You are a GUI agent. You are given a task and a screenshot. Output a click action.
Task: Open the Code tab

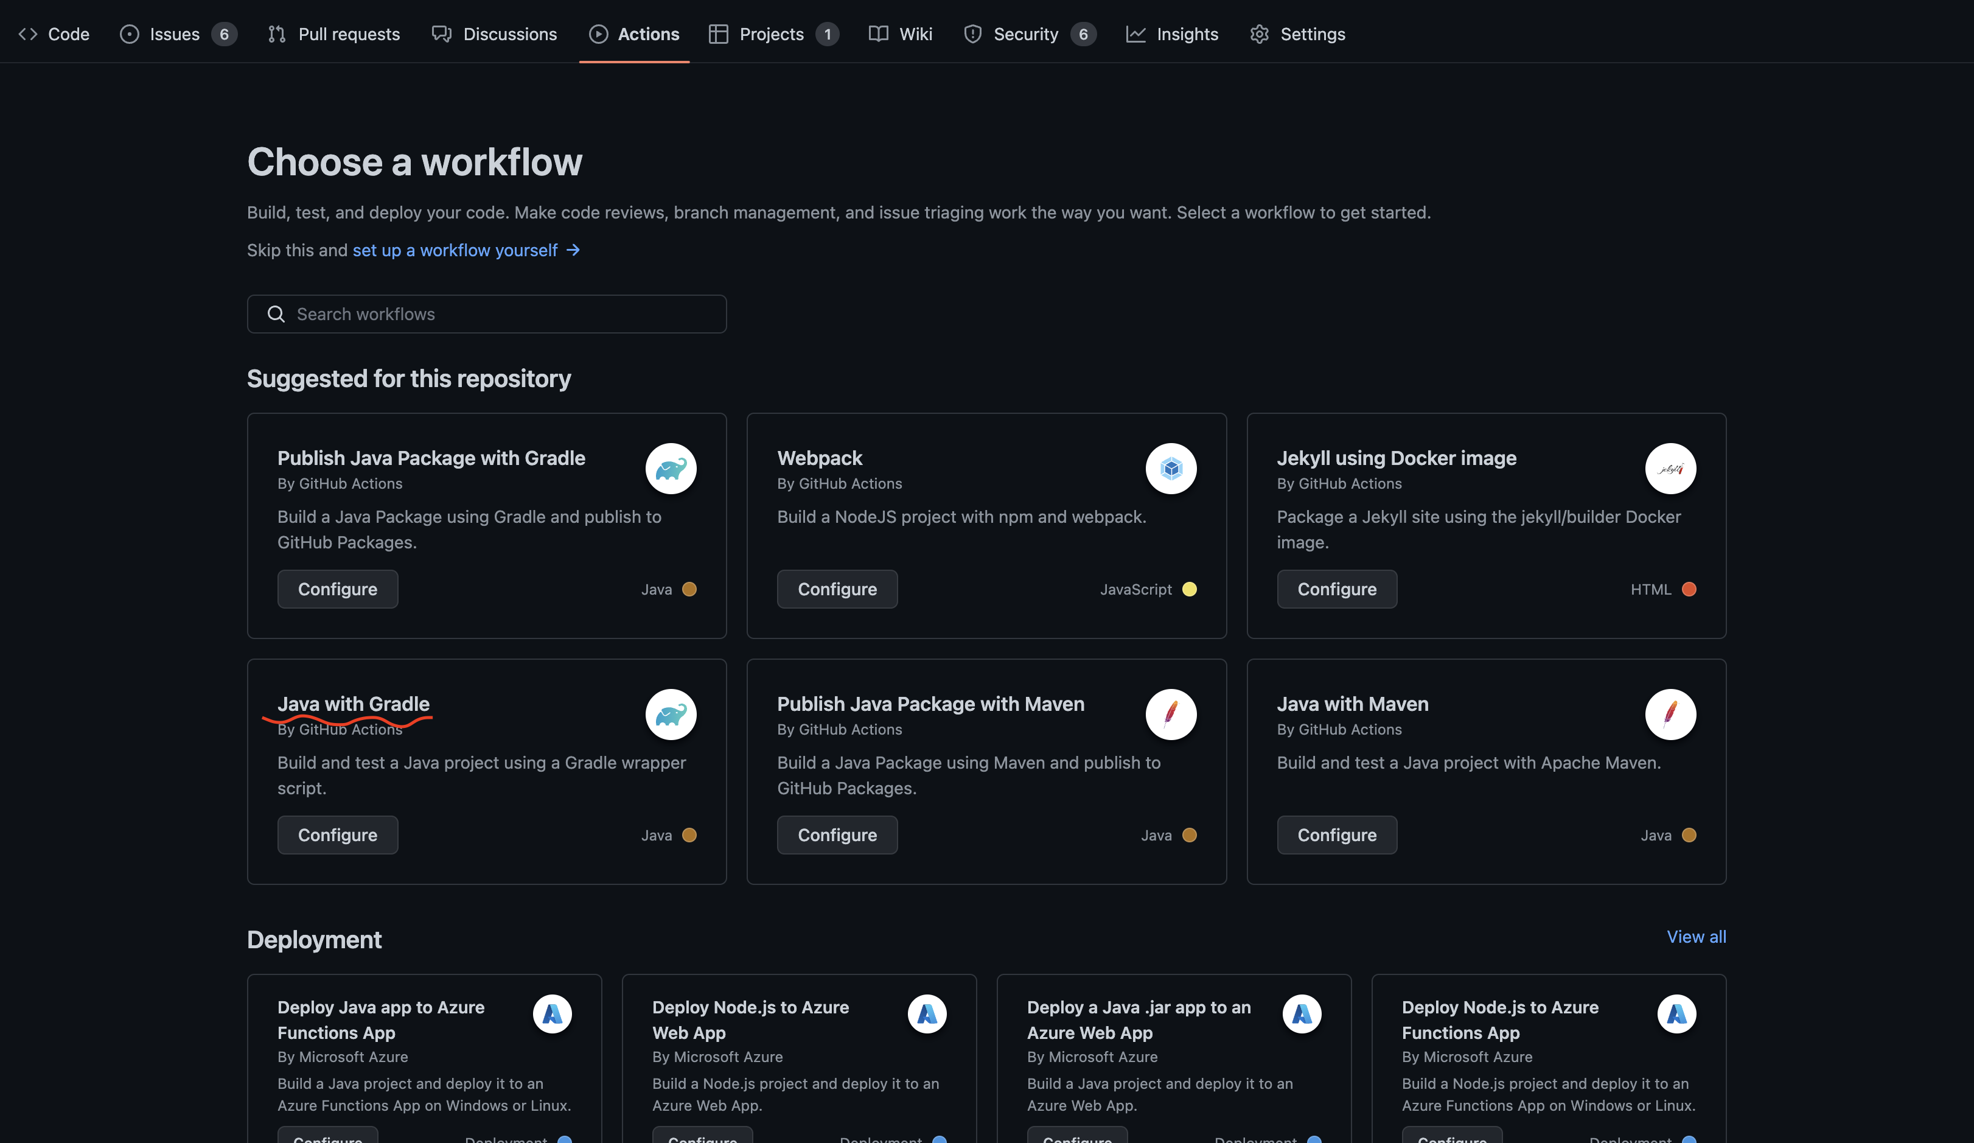pos(54,33)
